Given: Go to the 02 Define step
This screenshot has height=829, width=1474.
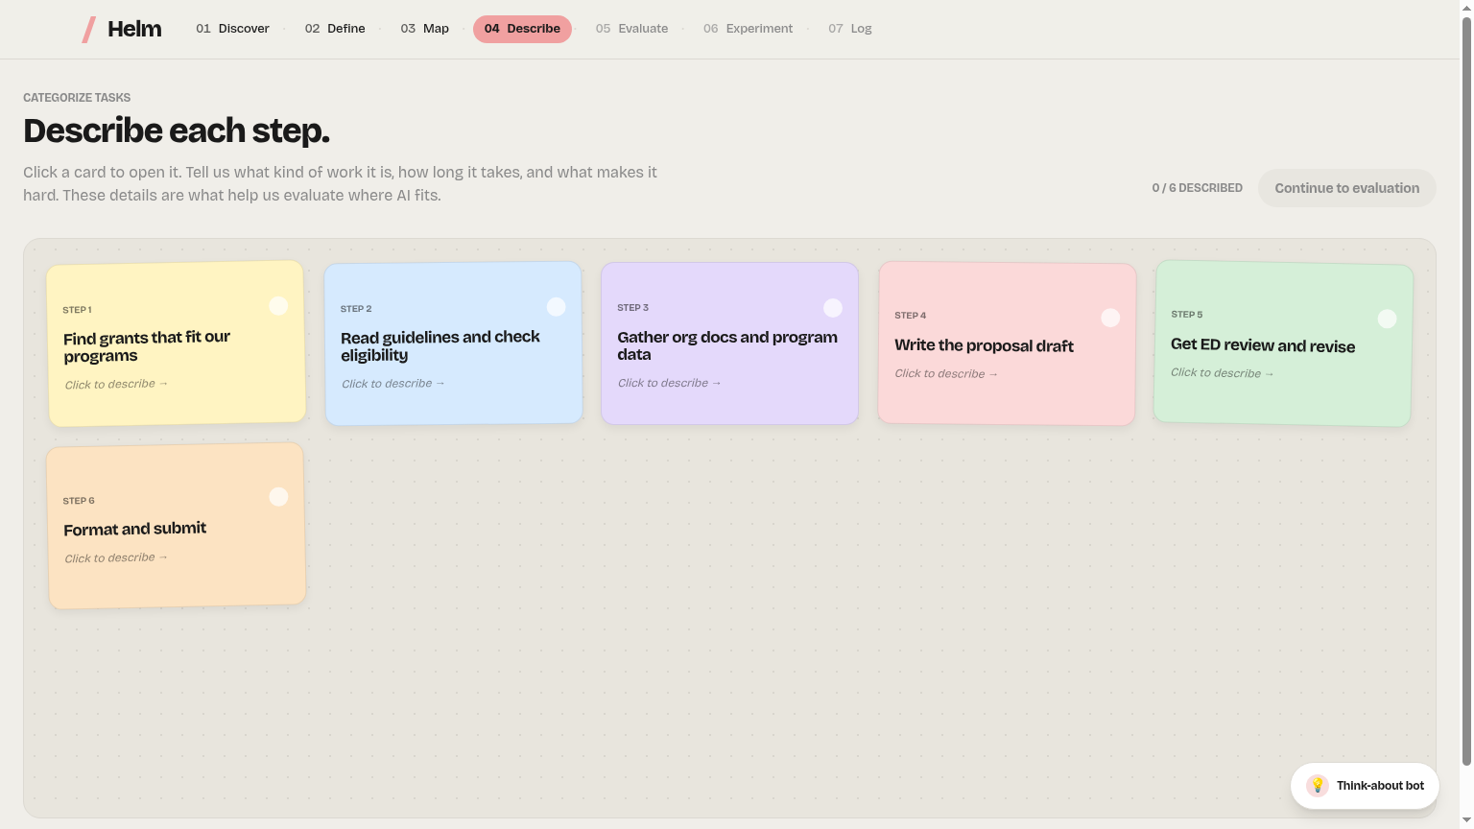Looking at the screenshot, I should 335,29.
